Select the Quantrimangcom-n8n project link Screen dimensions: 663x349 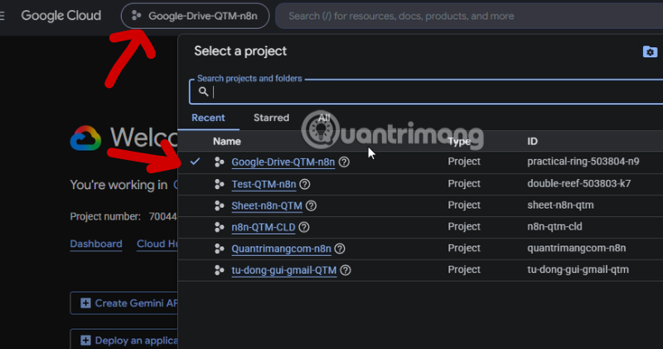tap(281, 250)
